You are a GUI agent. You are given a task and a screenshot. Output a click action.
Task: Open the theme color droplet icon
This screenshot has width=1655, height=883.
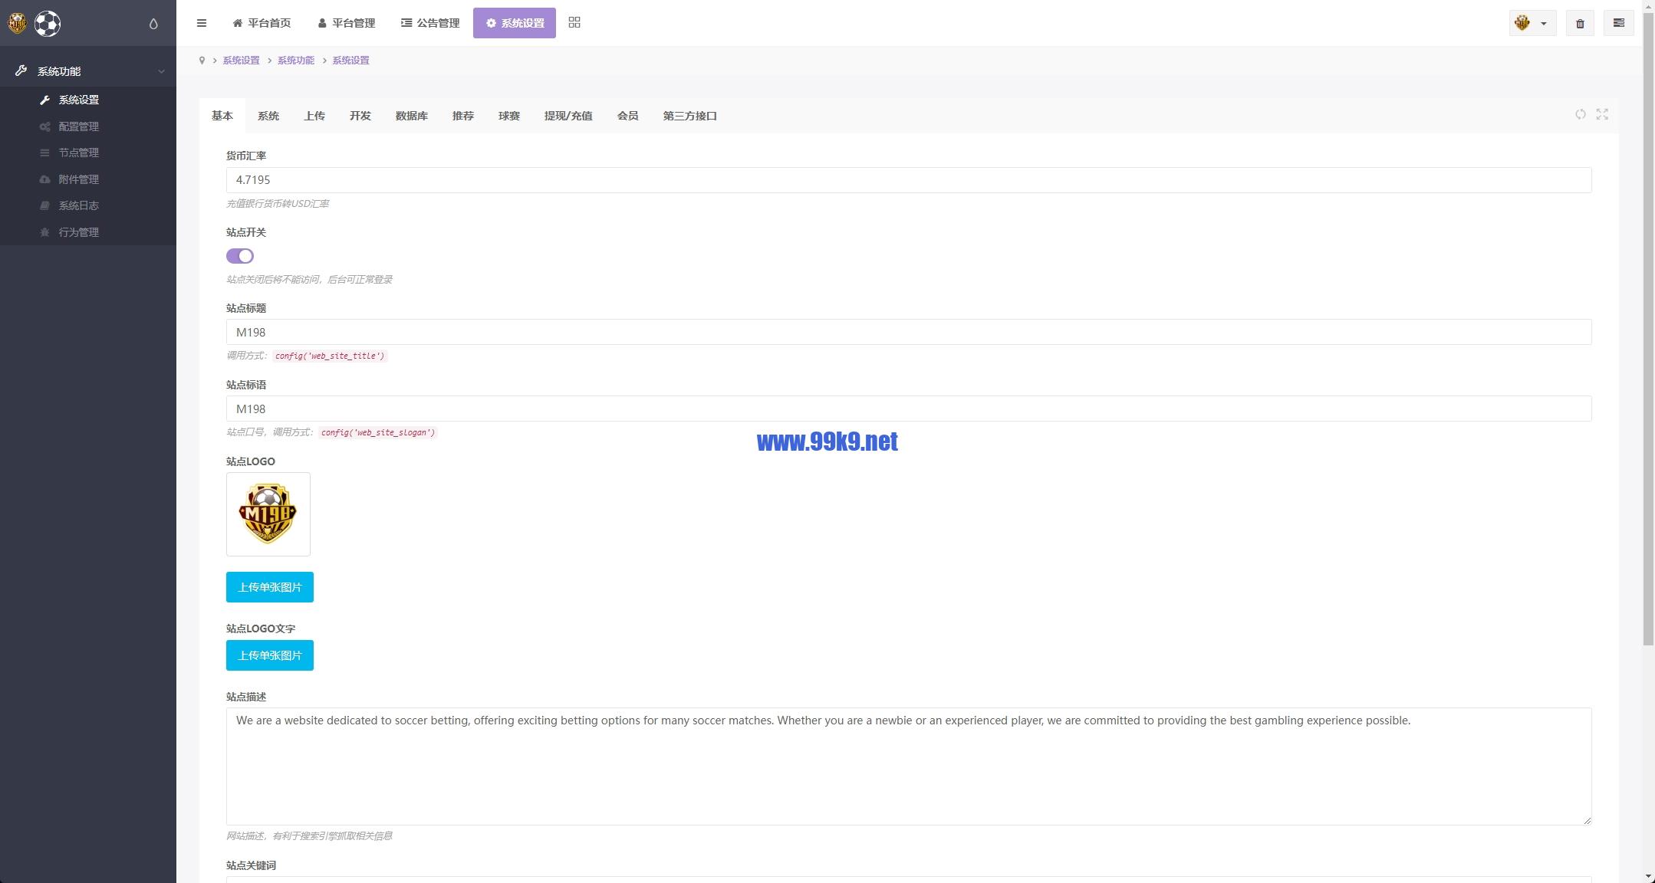point(153,24)
